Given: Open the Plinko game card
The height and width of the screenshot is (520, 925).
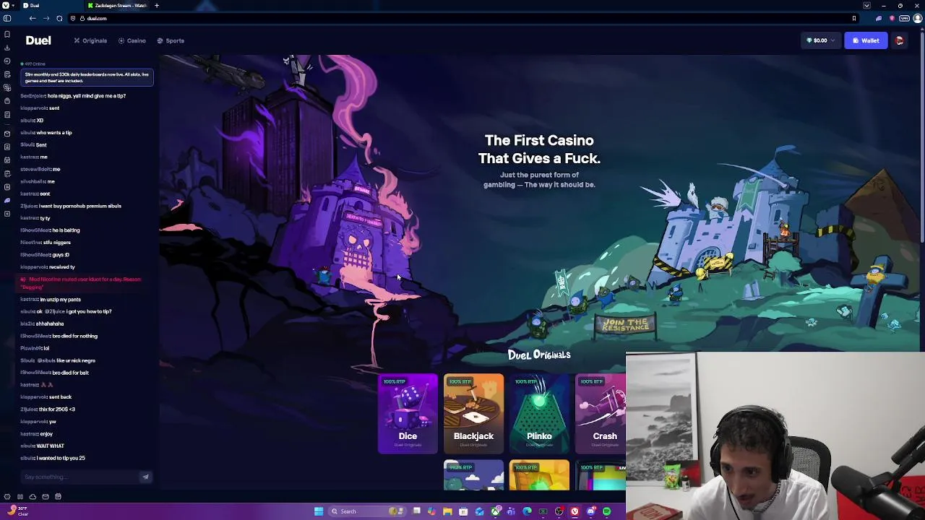Looking at the screenshot, I should 539,414.
